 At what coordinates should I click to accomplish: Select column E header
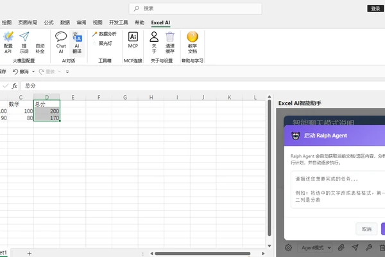(73, 97)
